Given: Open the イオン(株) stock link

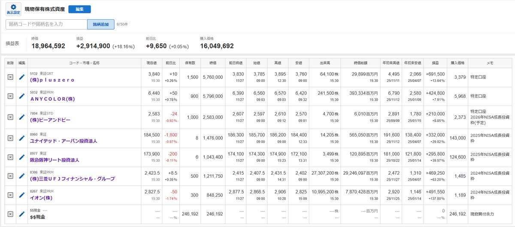Looking at the screenshot, I should (41, 198).
